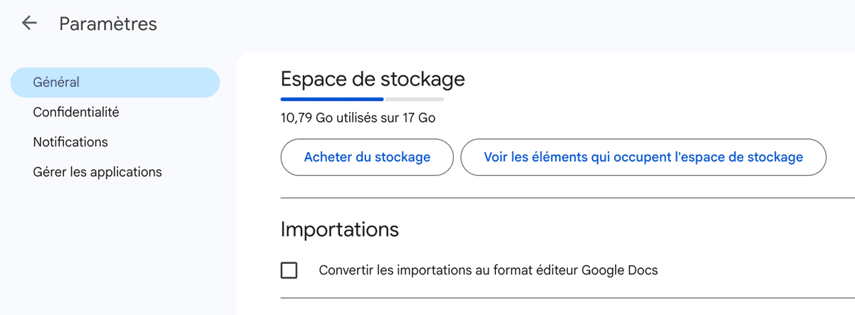Click the Importations section heading
The width and height of the screenshot is (855, 315).
coord(339,229)
